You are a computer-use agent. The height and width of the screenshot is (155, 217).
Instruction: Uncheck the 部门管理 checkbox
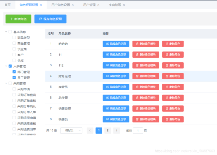point(14,72)
